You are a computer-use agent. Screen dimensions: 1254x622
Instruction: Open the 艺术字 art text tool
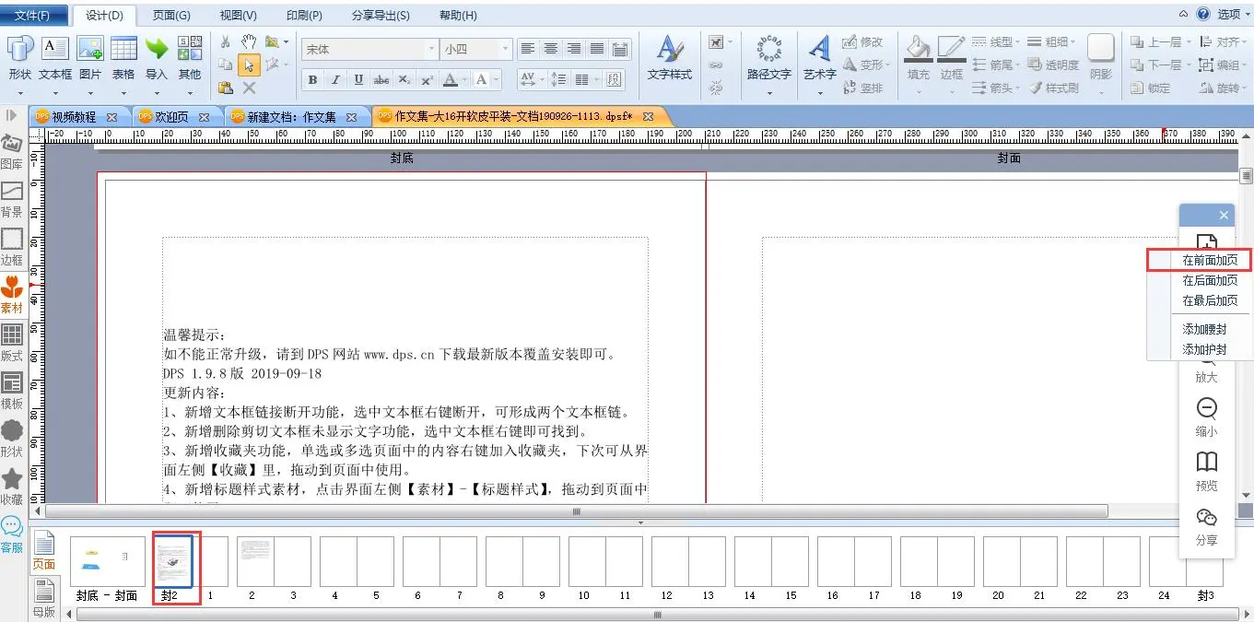pos(819,60)
